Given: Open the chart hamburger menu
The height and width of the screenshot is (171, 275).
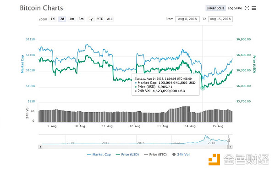Looking at the screenshot, I should (254, 8).
